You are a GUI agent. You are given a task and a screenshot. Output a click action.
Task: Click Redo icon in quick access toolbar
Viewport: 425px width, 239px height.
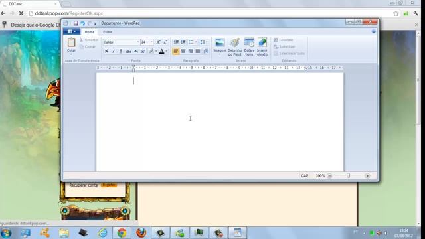point(90,23)
